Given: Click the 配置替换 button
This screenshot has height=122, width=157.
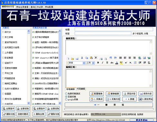Looking at the screenshot, I should (x=96, y=94).
